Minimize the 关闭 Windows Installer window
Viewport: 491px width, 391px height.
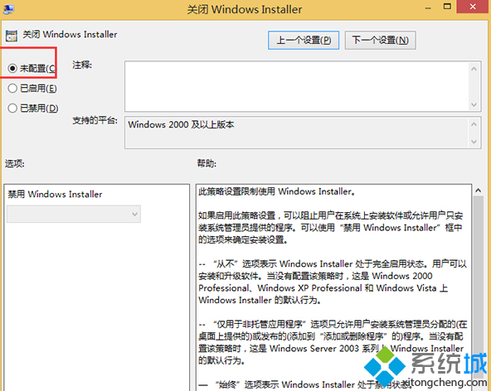tap(428, 7)
